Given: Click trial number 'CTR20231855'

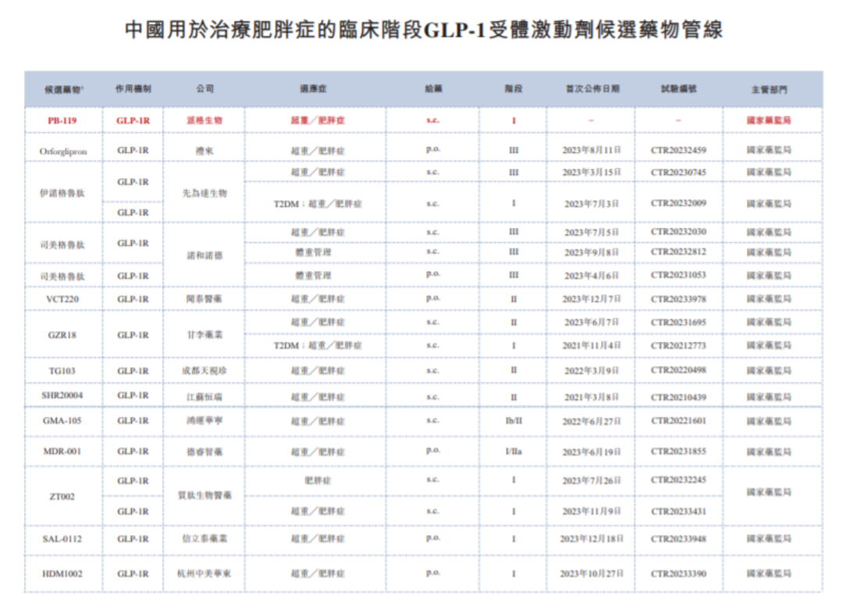Looking at the screenshot, I should 678,451.
